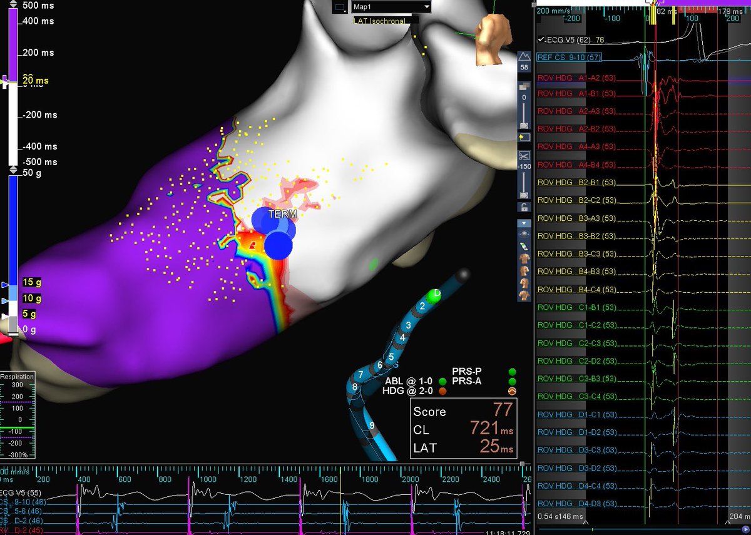The image size is (751, 535).
Task: Select the REF CS 9-10 (57) channel
Action: 568,57
